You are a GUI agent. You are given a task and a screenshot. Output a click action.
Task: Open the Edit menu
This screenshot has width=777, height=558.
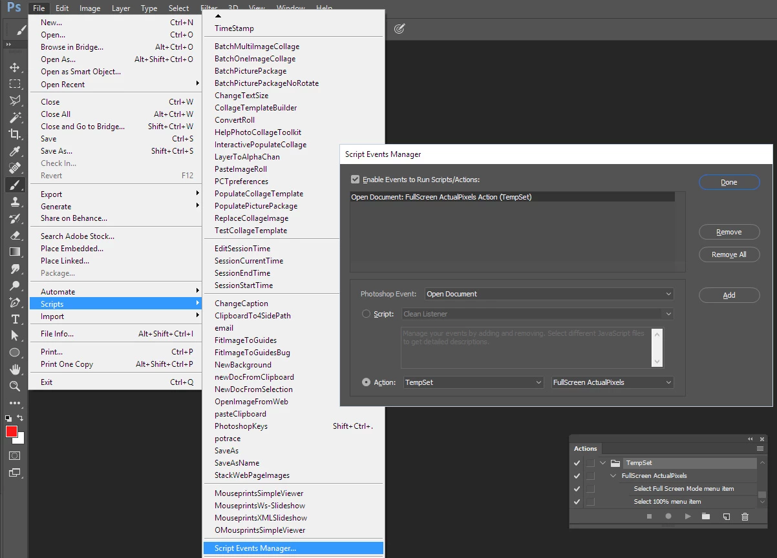[x=62, y=8]
